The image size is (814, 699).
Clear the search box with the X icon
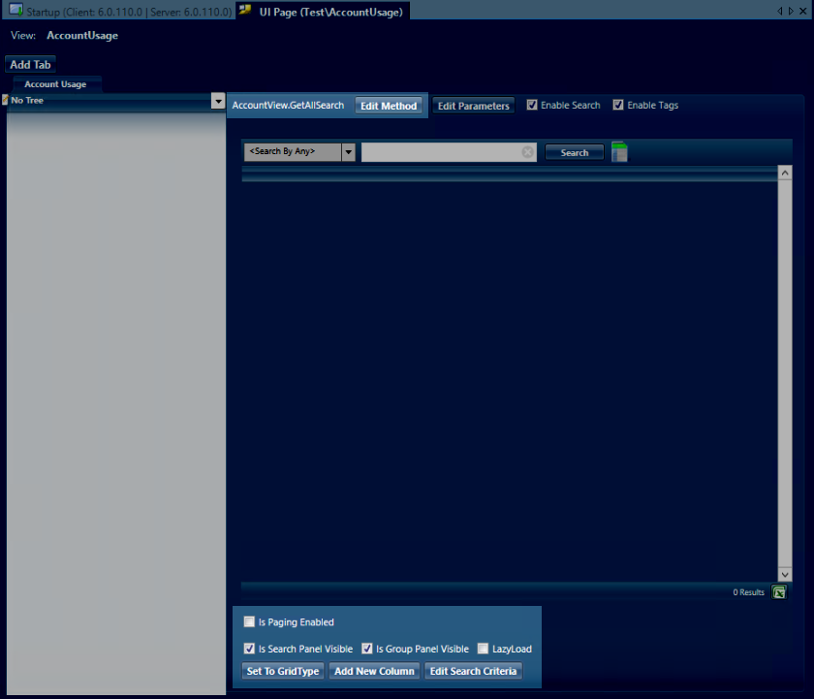(527, 152)
